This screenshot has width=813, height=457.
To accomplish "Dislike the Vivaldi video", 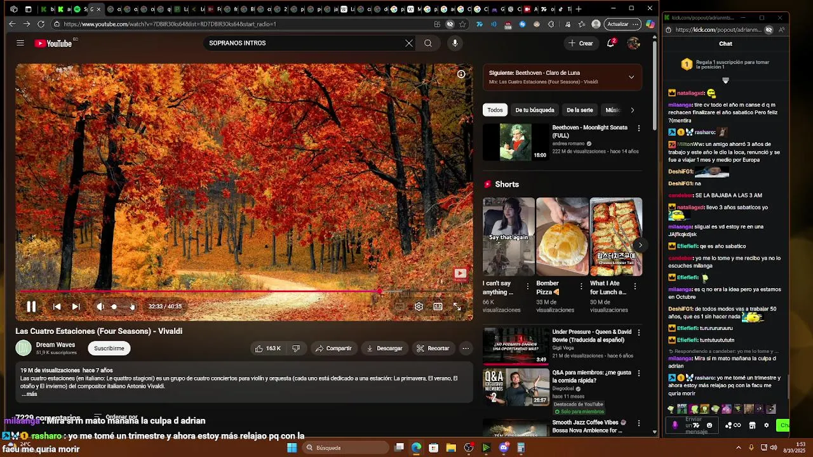I will point(296,348).
